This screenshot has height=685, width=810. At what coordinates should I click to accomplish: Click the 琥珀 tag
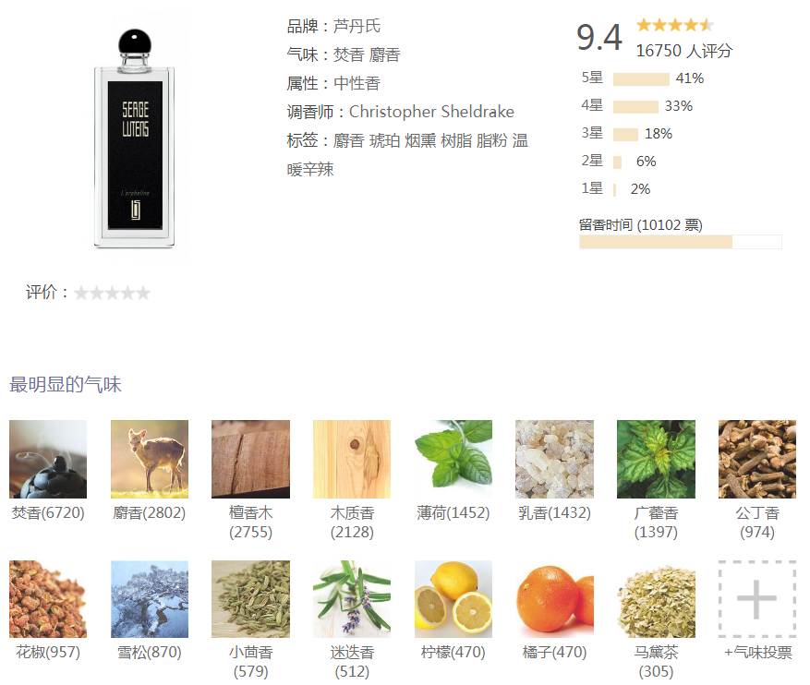coord(384,140)
